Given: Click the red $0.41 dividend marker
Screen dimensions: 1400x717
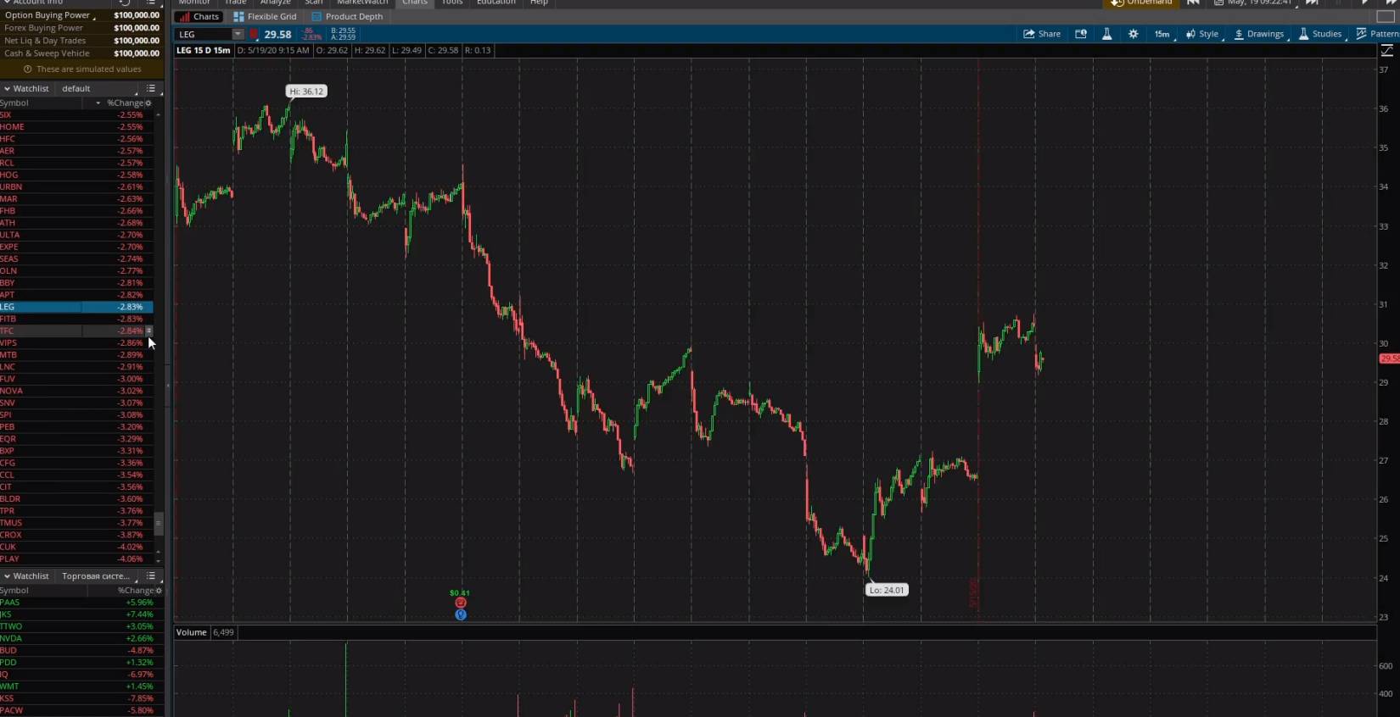Looking at the screenshot, I should pos(461,603).
